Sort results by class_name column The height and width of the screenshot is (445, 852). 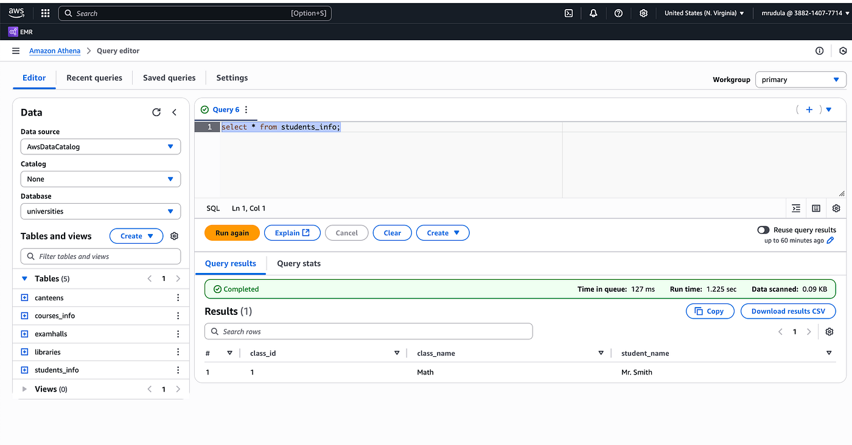click(x=601, y=353)
